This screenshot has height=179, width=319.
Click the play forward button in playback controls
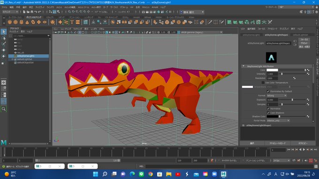point(304,150)
